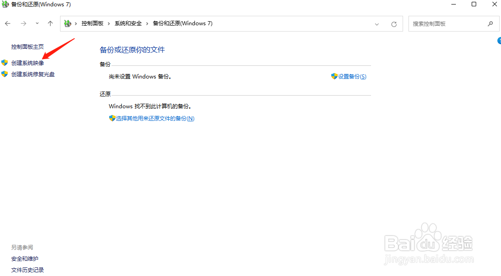Click the address bar Control Panel icon

[67, 23]
